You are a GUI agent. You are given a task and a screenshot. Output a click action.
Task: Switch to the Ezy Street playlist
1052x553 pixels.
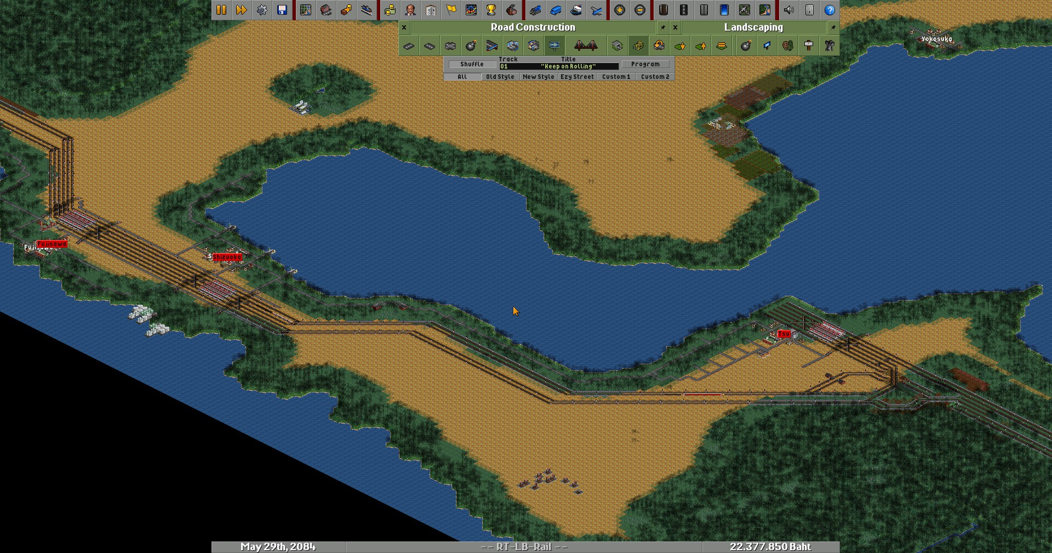(x=577, y=77)
